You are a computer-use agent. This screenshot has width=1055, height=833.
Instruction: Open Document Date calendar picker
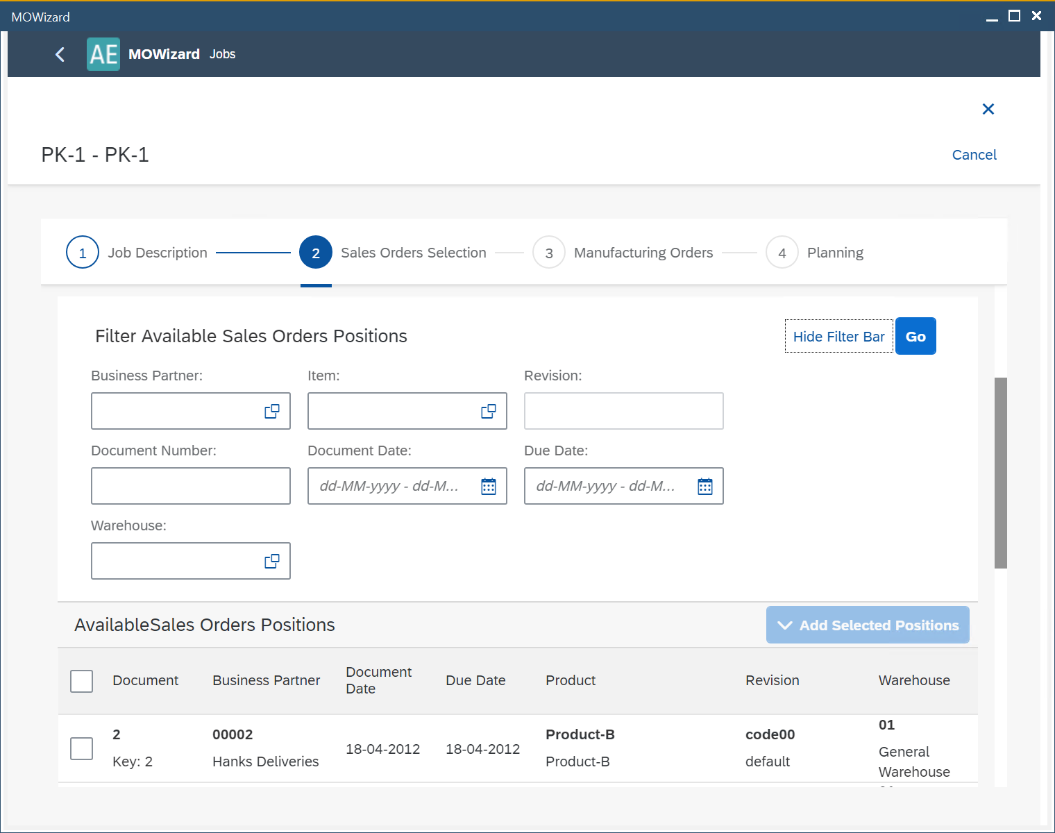click(489, 487)
